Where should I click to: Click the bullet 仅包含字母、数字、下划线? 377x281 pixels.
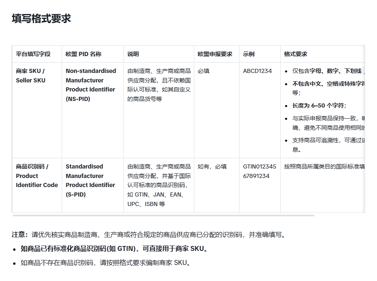327,71
